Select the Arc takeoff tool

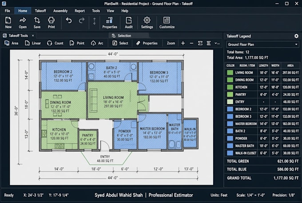[x=97, y=43]
